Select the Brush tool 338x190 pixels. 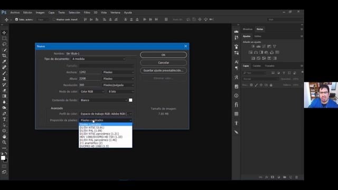point(4,73)
